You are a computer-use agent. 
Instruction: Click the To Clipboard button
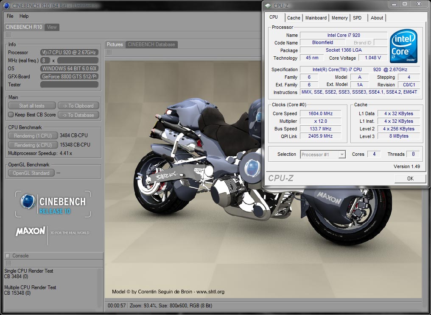tap(78, 106)
